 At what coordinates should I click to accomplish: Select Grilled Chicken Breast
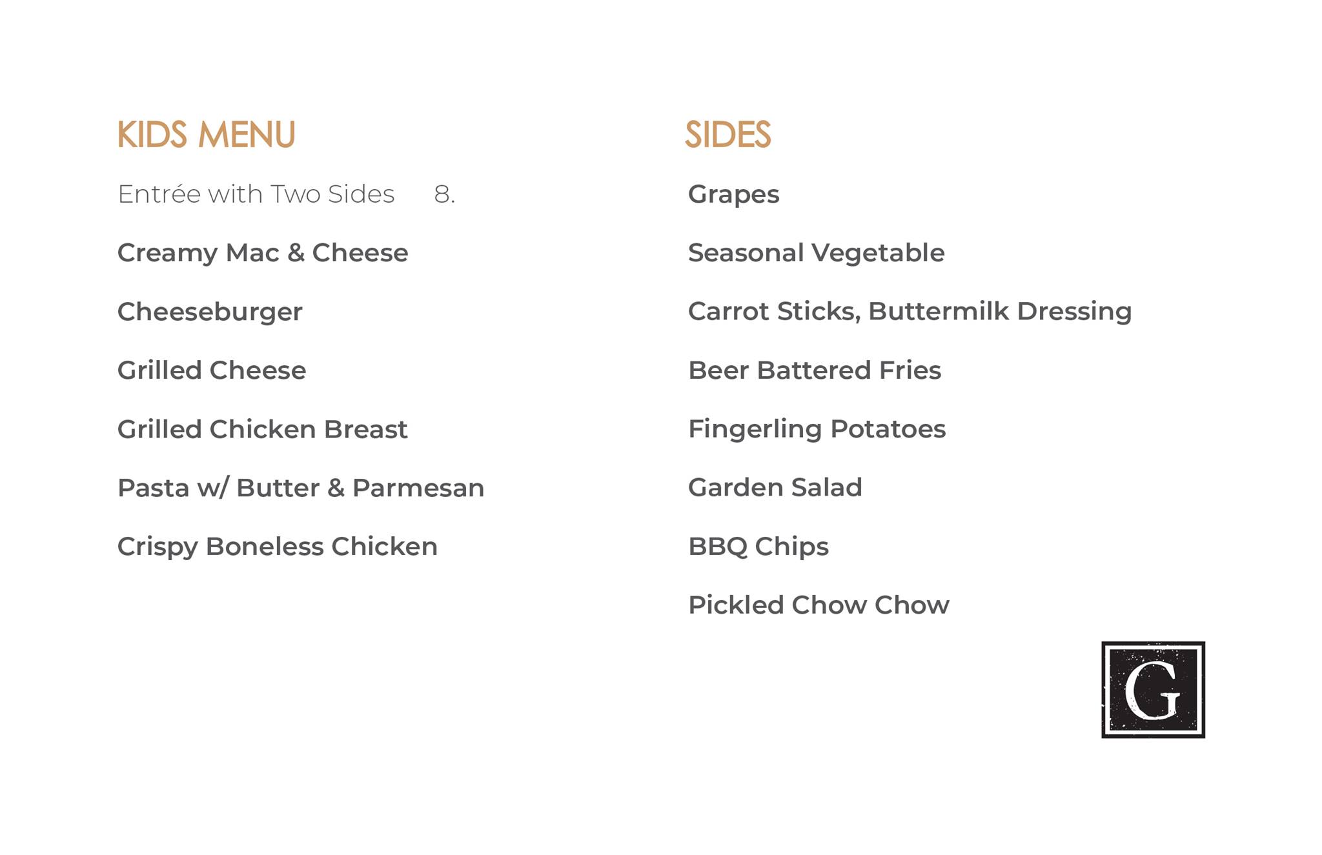click(262, 430)
